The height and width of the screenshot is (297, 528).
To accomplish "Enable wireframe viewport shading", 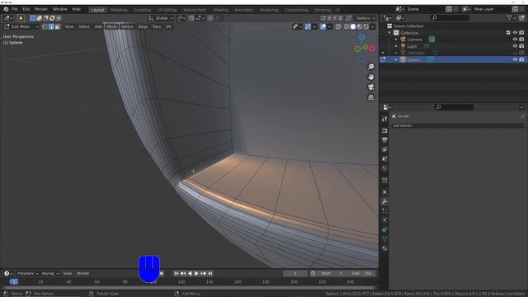I will pyautogui.click(x=346, y=26).
